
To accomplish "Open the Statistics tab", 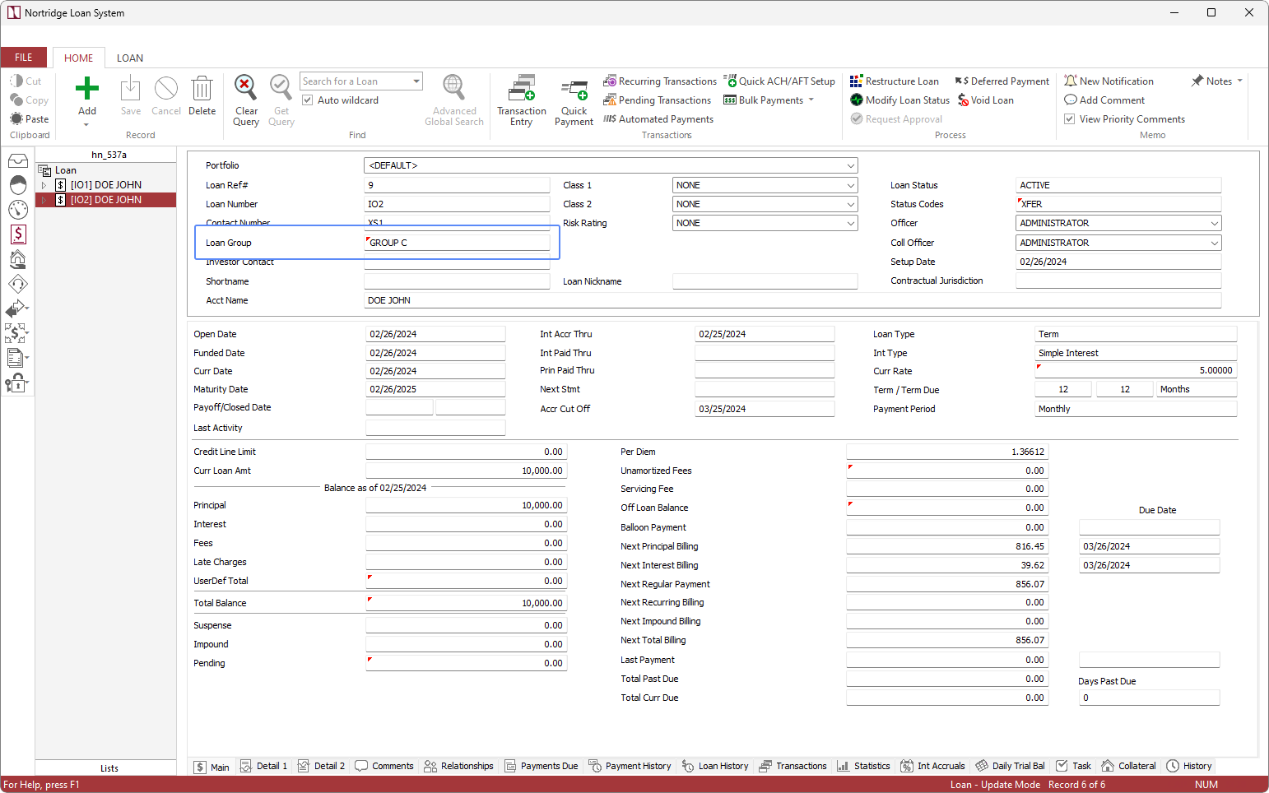I will tap(863, 766).
